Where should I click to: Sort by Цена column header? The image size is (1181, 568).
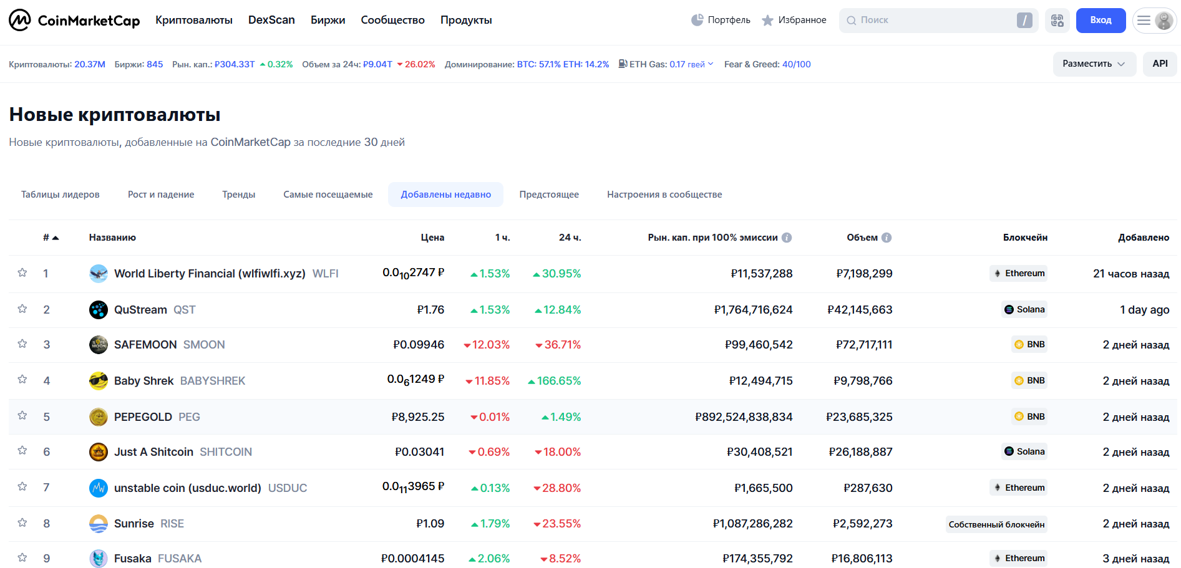[432, 238]
